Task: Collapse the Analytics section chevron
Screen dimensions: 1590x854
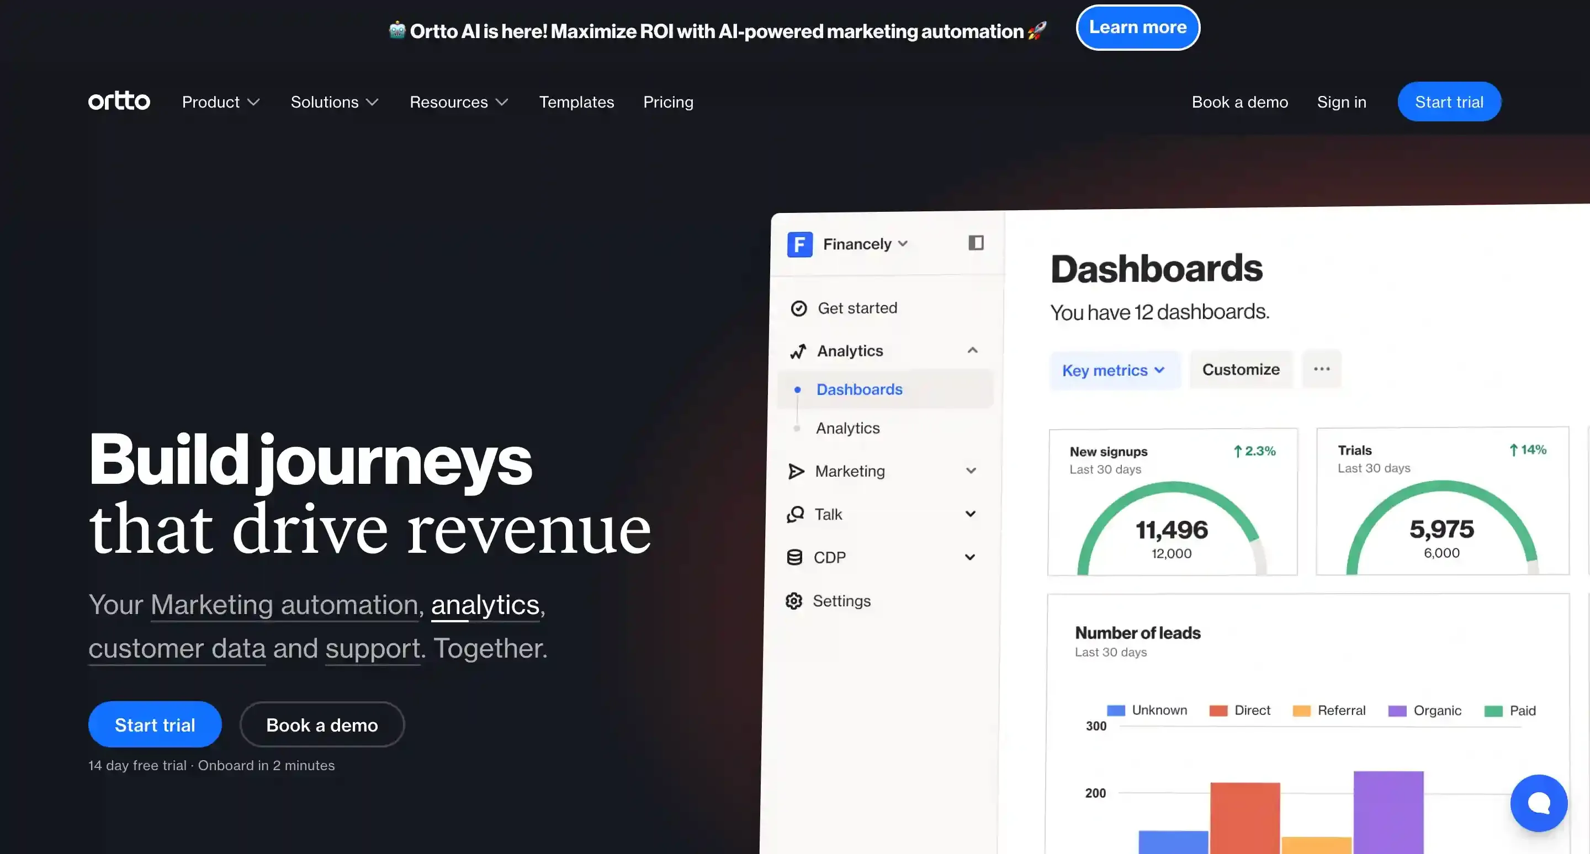Action: tap(972, 350)
